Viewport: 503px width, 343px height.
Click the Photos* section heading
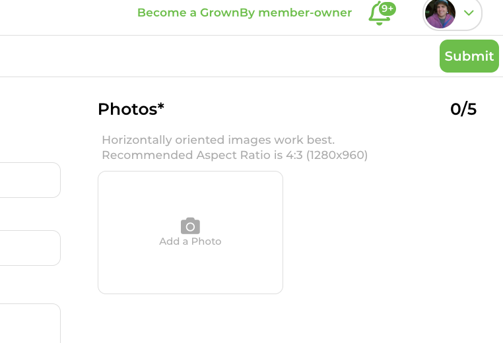(x=131, y=109)
